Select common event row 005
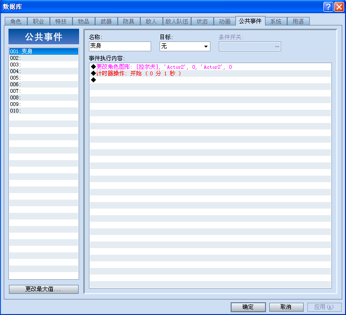The width and height of the screenshot is (346, 315). [x=44, y=78]
